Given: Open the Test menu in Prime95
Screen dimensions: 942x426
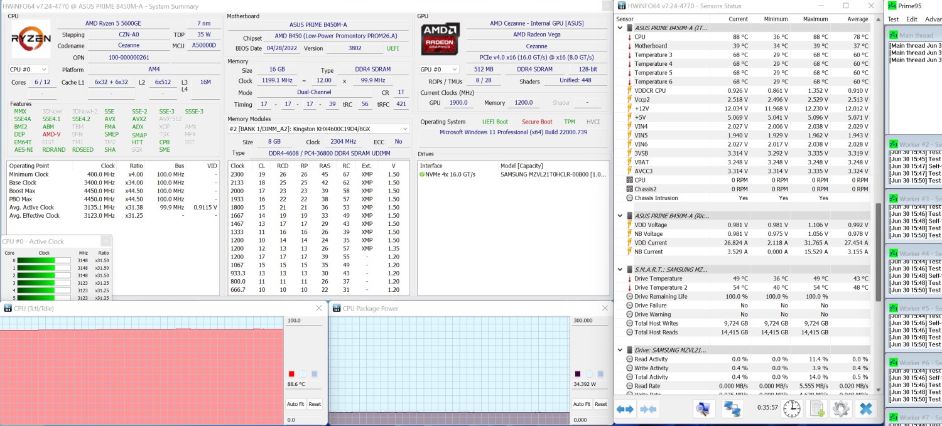Looking at the screenshot, I should click(x=893, y=19).
